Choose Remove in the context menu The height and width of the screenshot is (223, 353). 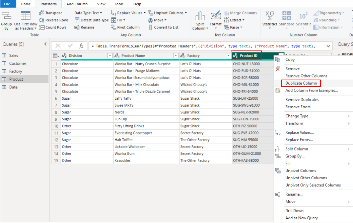[292, 69]
